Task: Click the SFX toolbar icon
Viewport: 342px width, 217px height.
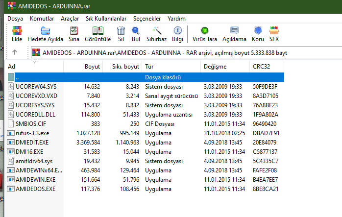Action: click(x=274, y=30)
